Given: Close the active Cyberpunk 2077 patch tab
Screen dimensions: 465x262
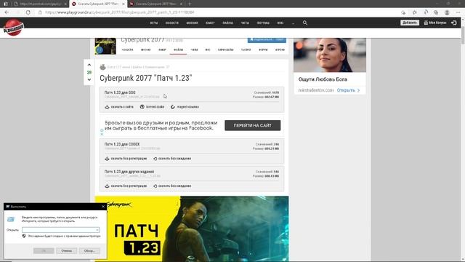Looking at the screenshot, I should (124, 4).
